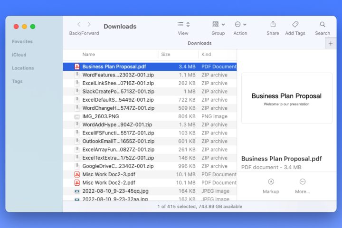Select Misc Work Doc2-3.pdf in list

150,174
